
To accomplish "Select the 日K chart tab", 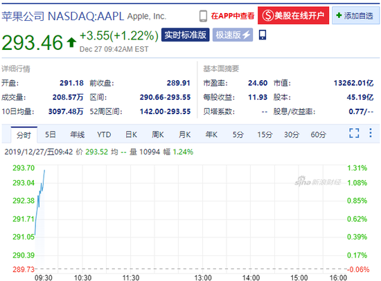I will click(131, 134).
